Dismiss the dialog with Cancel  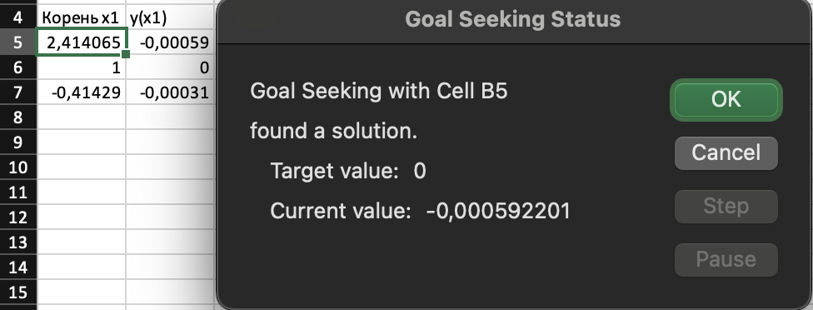point(726,153)
